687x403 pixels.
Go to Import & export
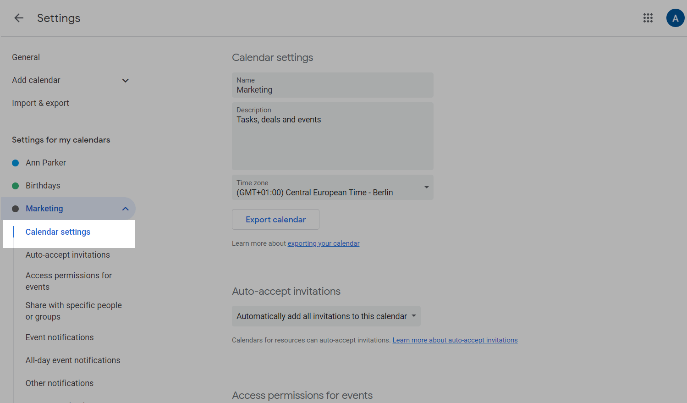coord(40,103)
